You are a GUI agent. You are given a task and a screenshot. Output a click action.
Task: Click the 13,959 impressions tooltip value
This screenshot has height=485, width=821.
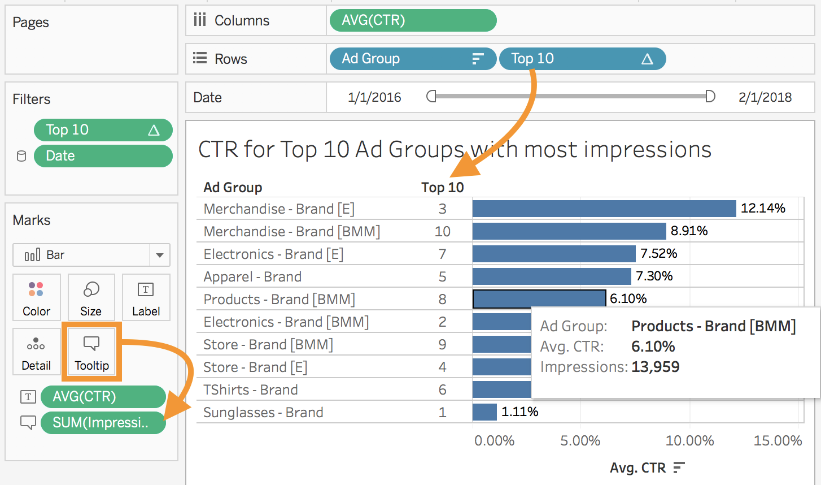tap(656, 367)
